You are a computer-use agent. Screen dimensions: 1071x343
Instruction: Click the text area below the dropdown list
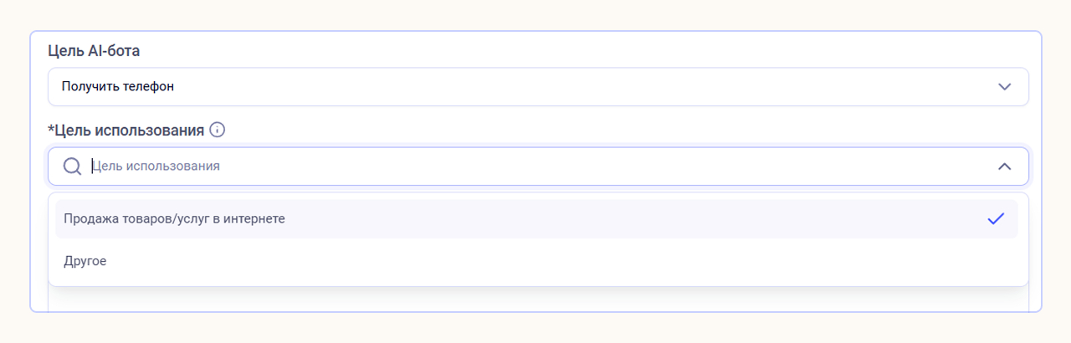pyautogui.click(x=537, y=299)
